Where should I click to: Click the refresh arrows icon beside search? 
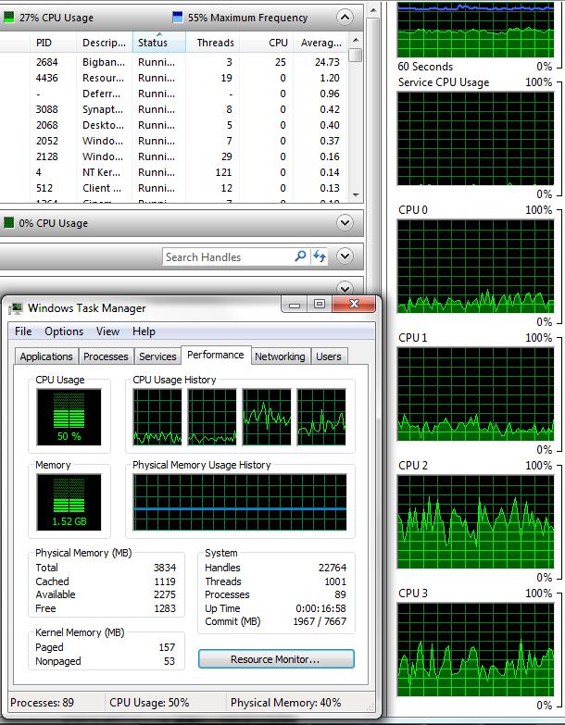pos(319,256)
